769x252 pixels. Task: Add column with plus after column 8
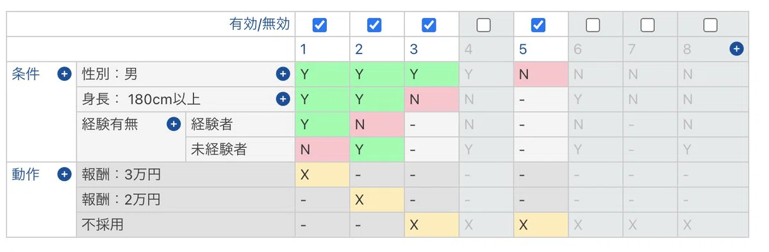click(x=737, y=49)
